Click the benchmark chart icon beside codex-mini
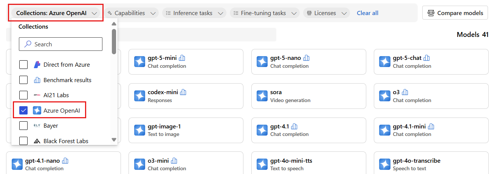 (x=183, y=92)
